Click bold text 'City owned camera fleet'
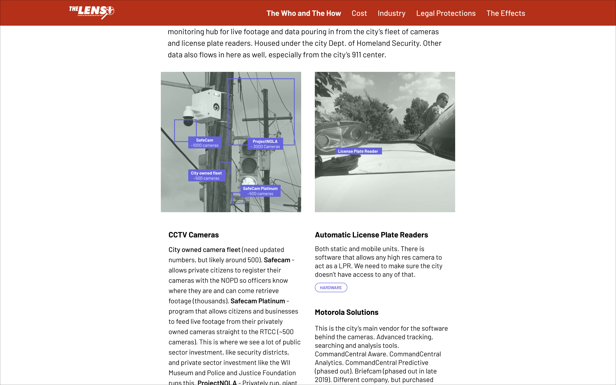Image resolution: width=616 pixels, height=385 pixels. click(x=204, y=250)
